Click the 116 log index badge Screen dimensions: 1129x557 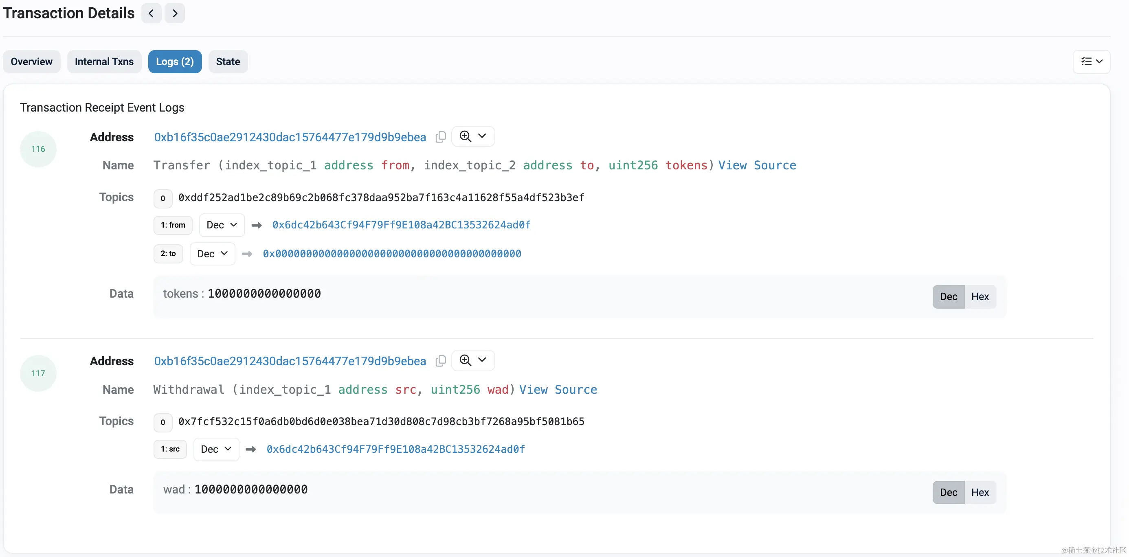point(38,149)
